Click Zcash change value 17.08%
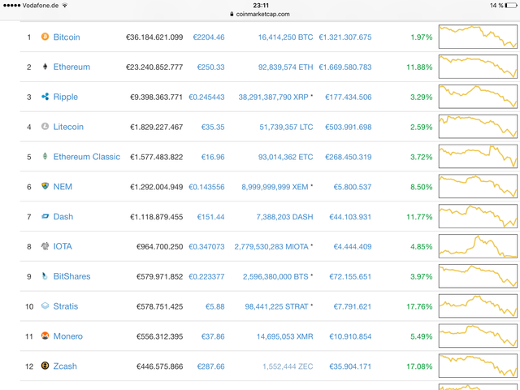The image size is (520, 390). tap(419, 366)
